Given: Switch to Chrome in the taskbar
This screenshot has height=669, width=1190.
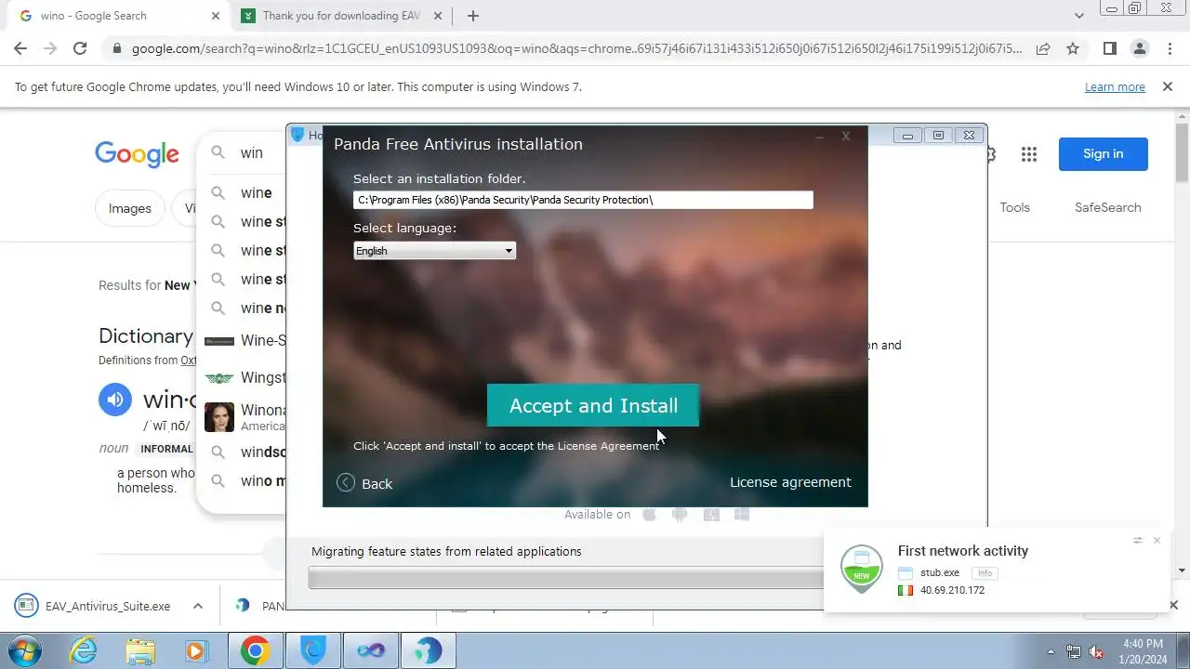Looking at the screenshot, I should [256, 650].
